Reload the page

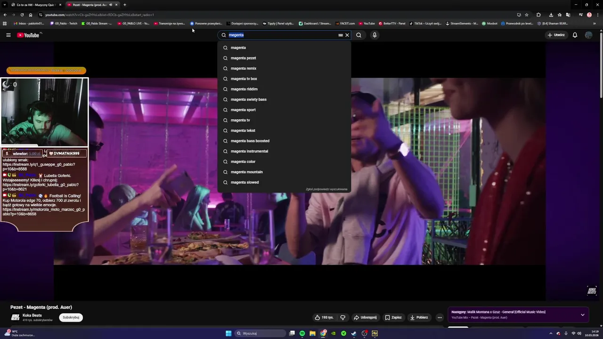(x=22, y=15)
